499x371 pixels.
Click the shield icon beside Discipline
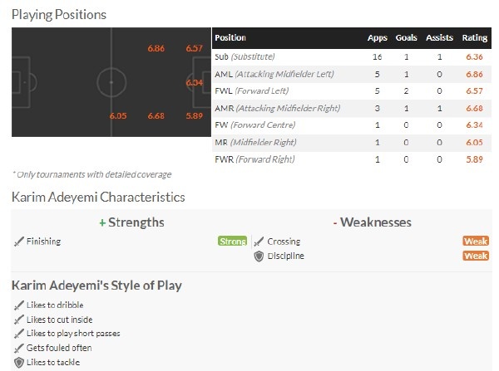[259, 256]
